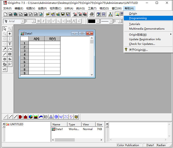The height and width of the screenshot is (148, 173).
Task: Maximize the Data1 worksheet window
Action: pos(82,33)
